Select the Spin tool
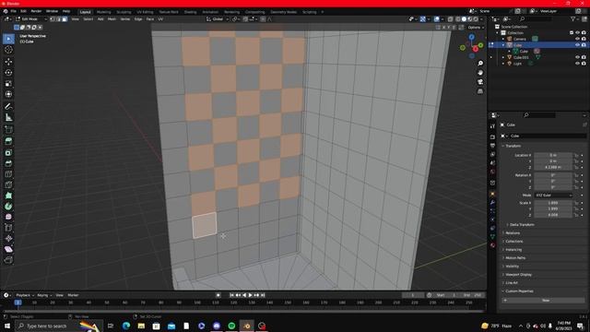590x332 pixels. (8, 207)
